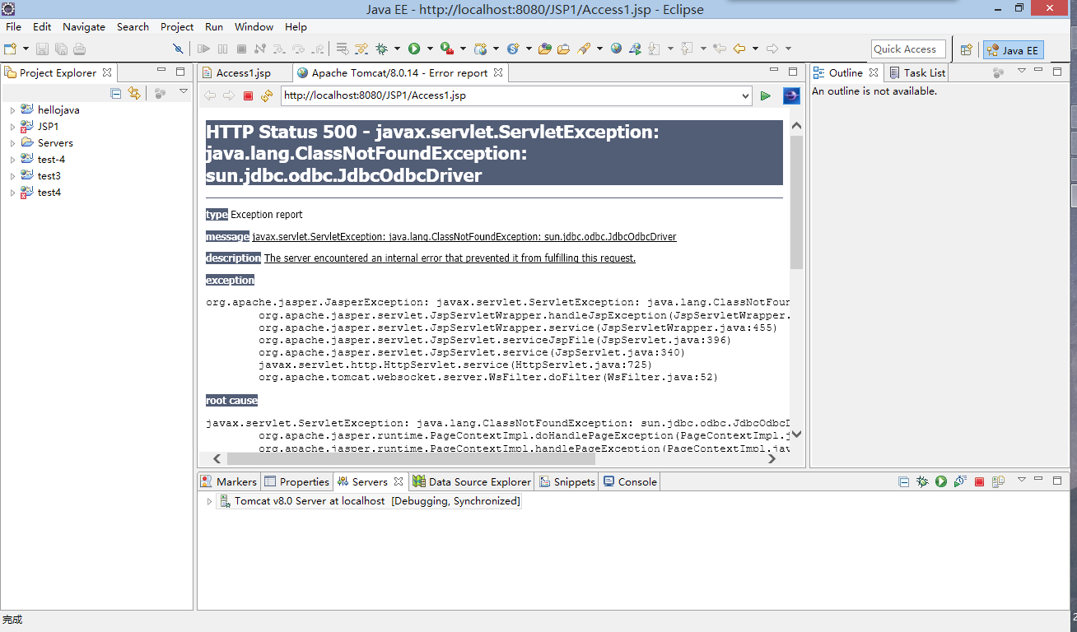Click the Step Over toolbar icon
Screen dimensions: 1077x632
click(x=298, y=49)
